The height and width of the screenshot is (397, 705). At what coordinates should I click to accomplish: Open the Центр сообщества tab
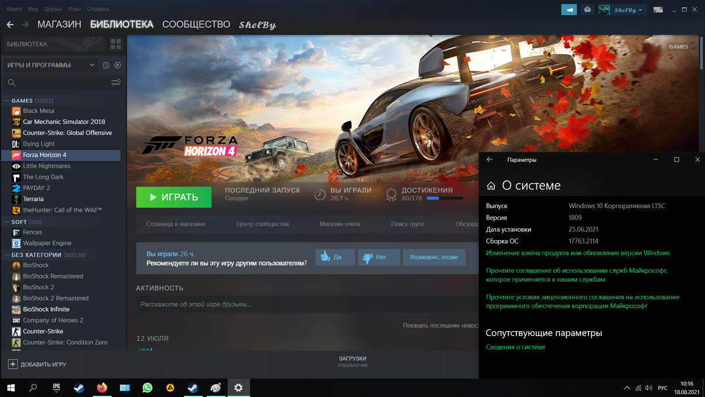point(263,224)
